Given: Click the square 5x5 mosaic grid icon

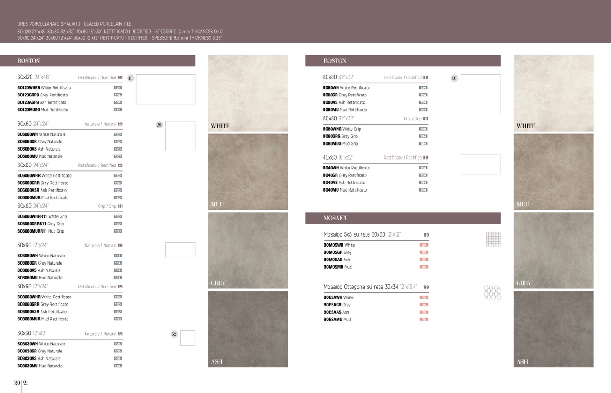Looking at the screenshot, I should [493, 239].
